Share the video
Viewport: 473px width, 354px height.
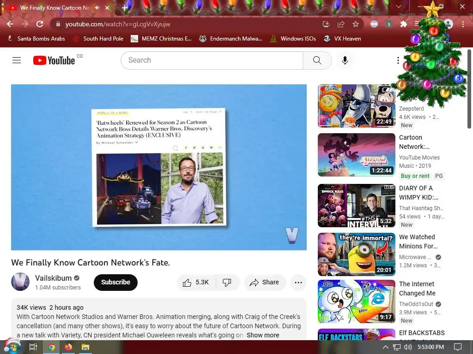point(265,283)
